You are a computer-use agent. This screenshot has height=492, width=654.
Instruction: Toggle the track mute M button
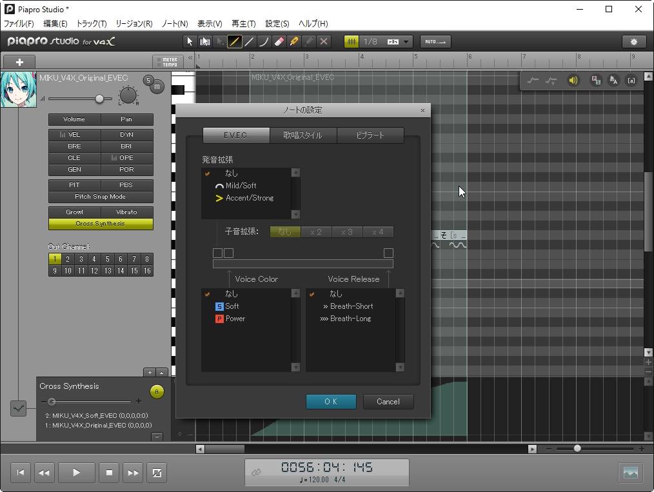tap(157, 86)
